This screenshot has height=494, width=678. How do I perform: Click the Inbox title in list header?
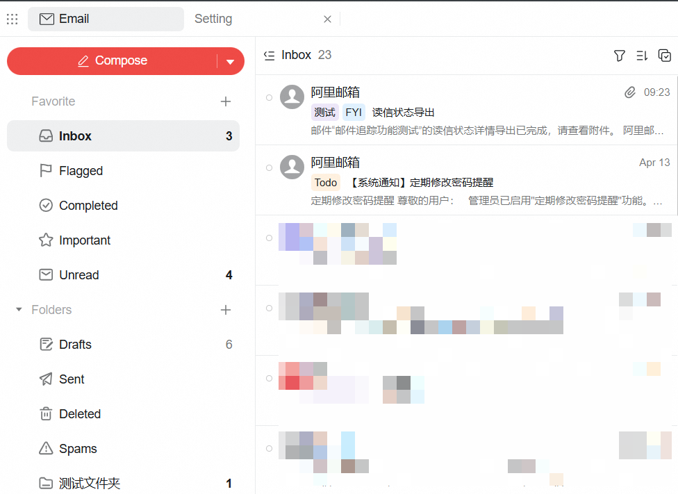296,55
